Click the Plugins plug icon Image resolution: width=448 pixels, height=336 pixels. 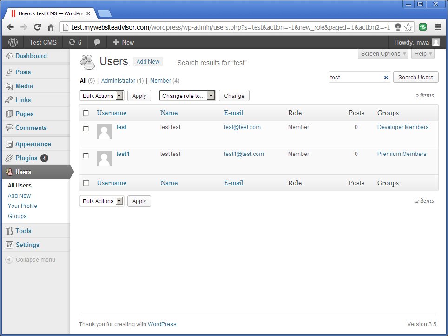9,158
